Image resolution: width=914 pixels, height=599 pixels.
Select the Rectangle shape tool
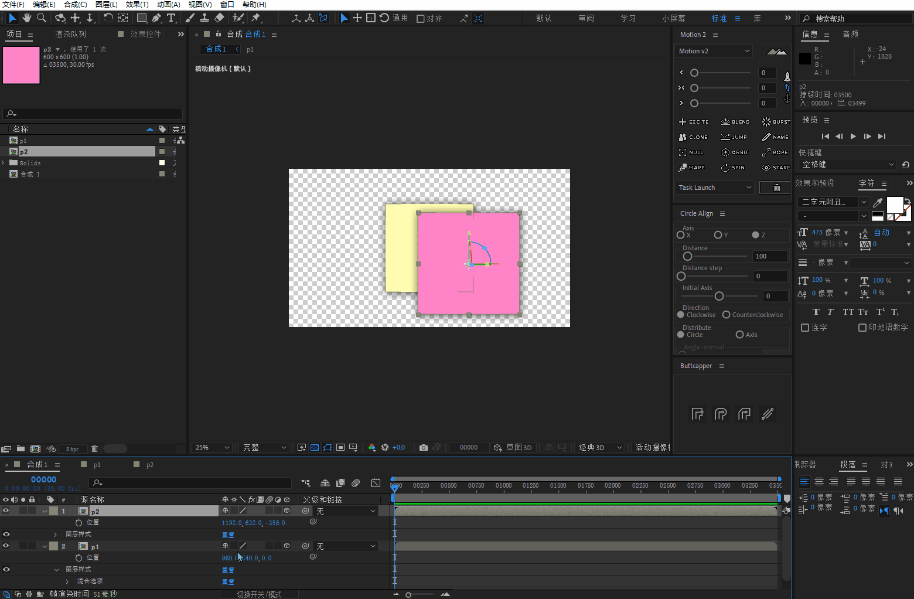pyautogui.click(x=142, y=18)
